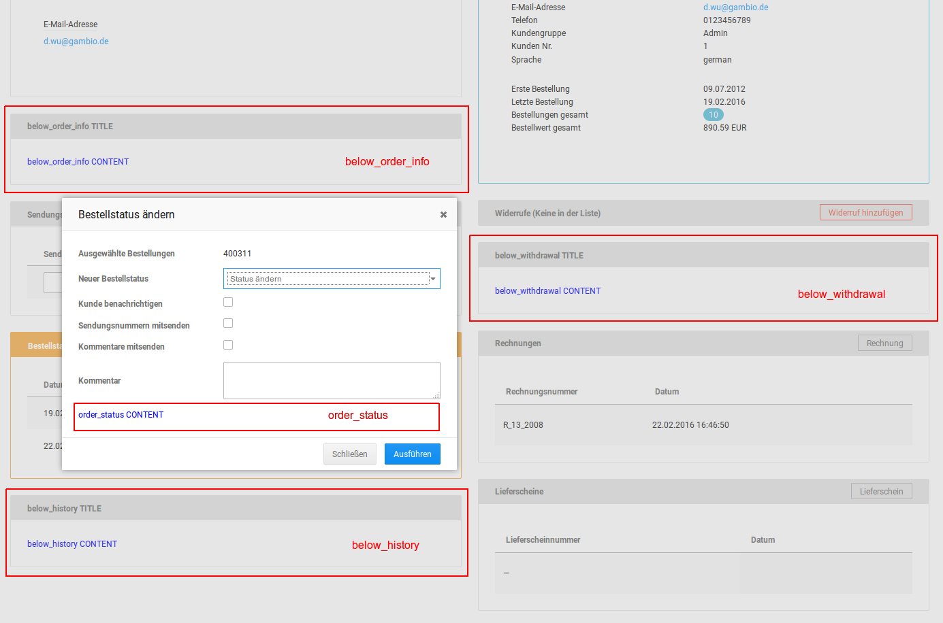
Task: Click the Rechnung button
Action: [x=884, y=343]
